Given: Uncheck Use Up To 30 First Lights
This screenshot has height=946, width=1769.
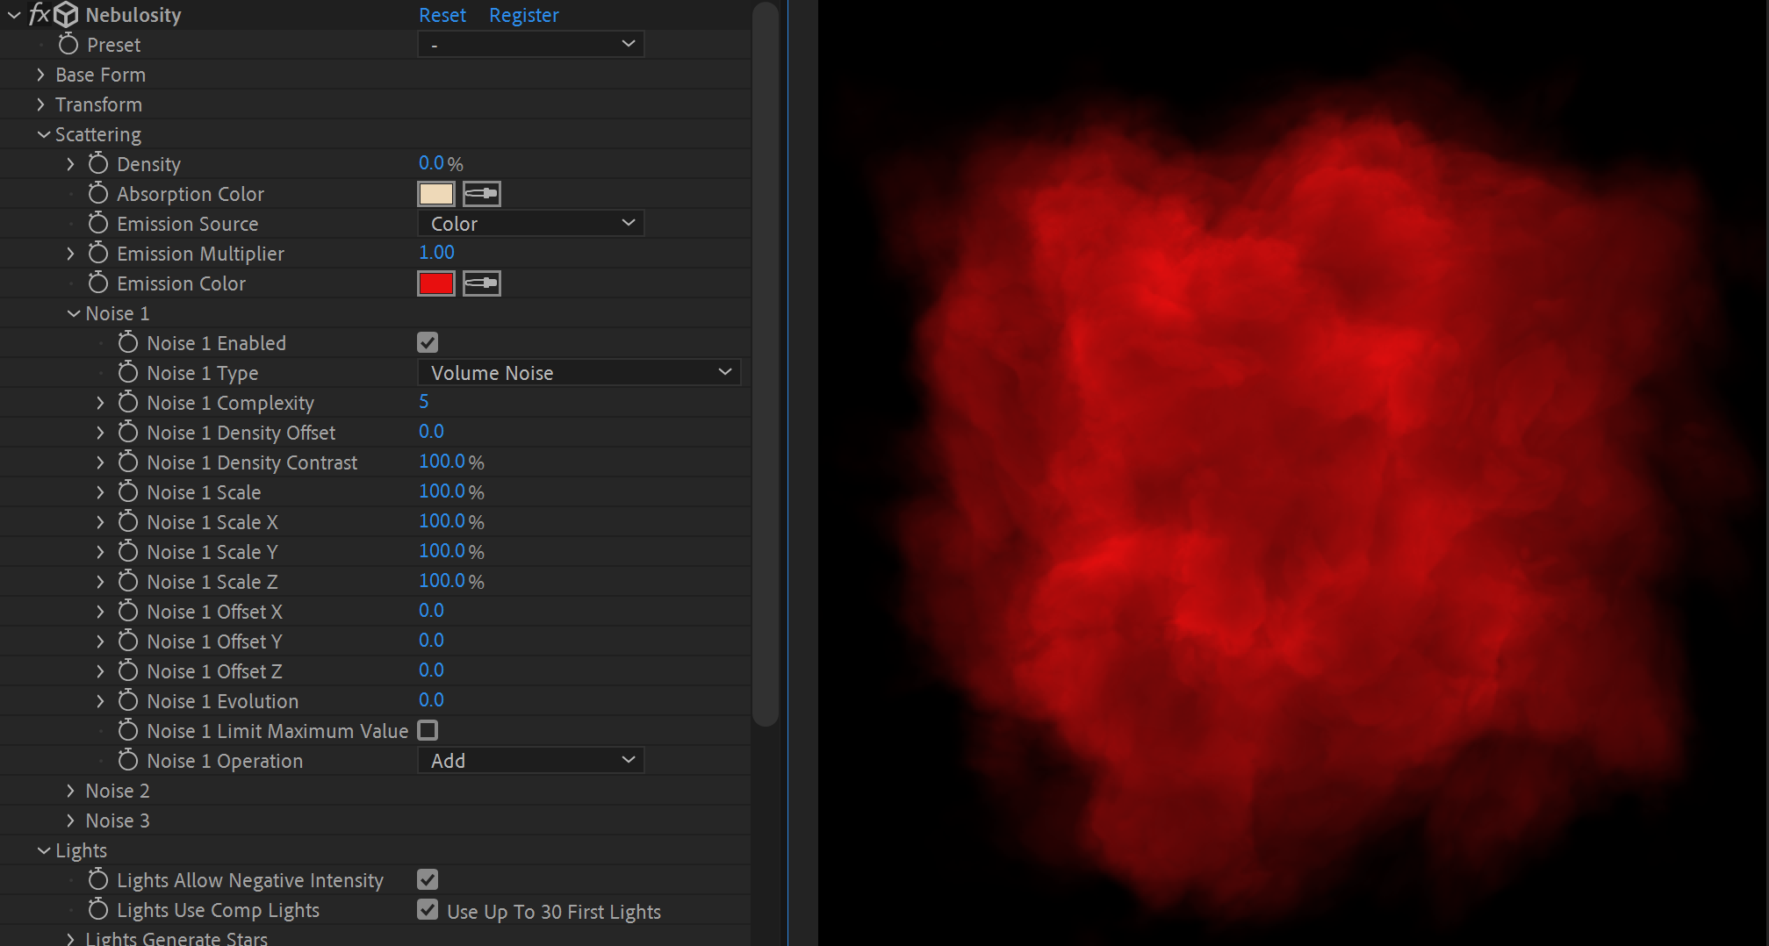Looking at the screenshot, I should click(428, 909).
